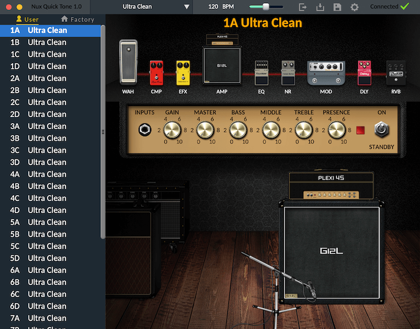420x329 pixels.
Task: Toggle the red amp power indicator
Action: [360, 130]
